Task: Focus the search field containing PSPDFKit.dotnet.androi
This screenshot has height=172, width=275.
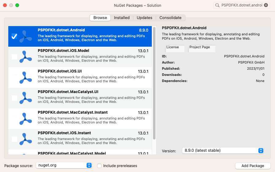Action: [x=242, y=5]
